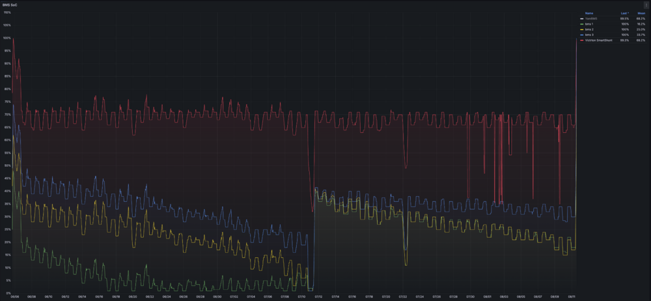651x301 pixels.
Task: Toggle bms 3 series in legend
Action: pos(589,35)
